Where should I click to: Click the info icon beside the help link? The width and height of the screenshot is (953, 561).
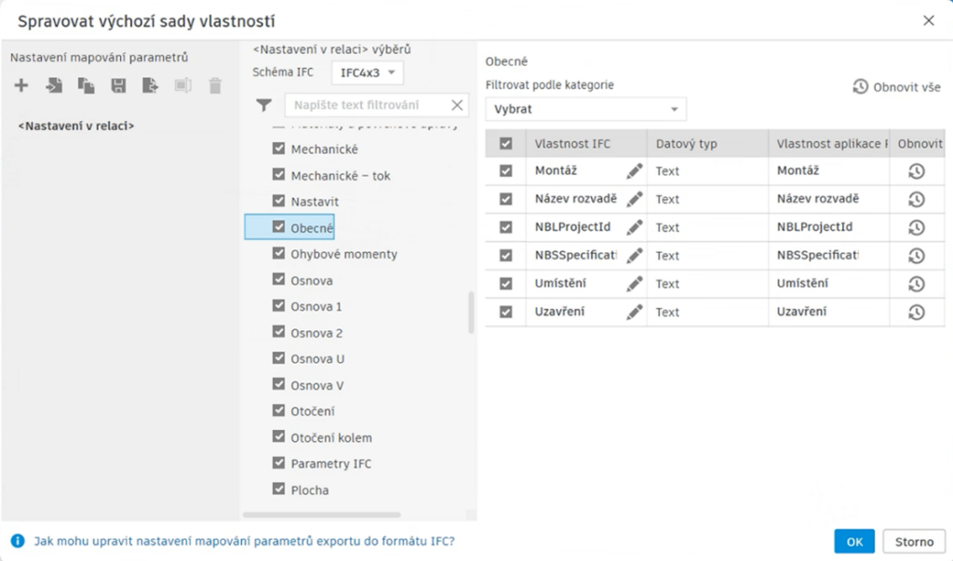[x=18, y=541]
